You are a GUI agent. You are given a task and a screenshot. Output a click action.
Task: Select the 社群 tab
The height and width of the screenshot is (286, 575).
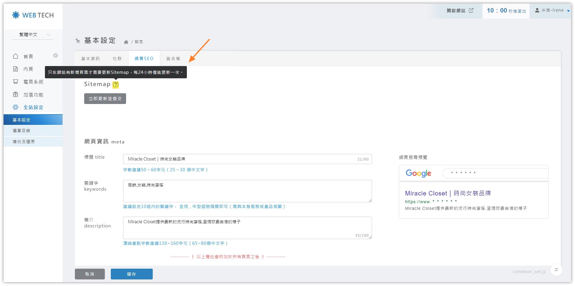tap(117, 59)
